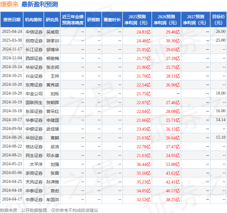Select the 华安证券 institution cell
Viewport: 227px width, 213px height.
pos(34,67)
